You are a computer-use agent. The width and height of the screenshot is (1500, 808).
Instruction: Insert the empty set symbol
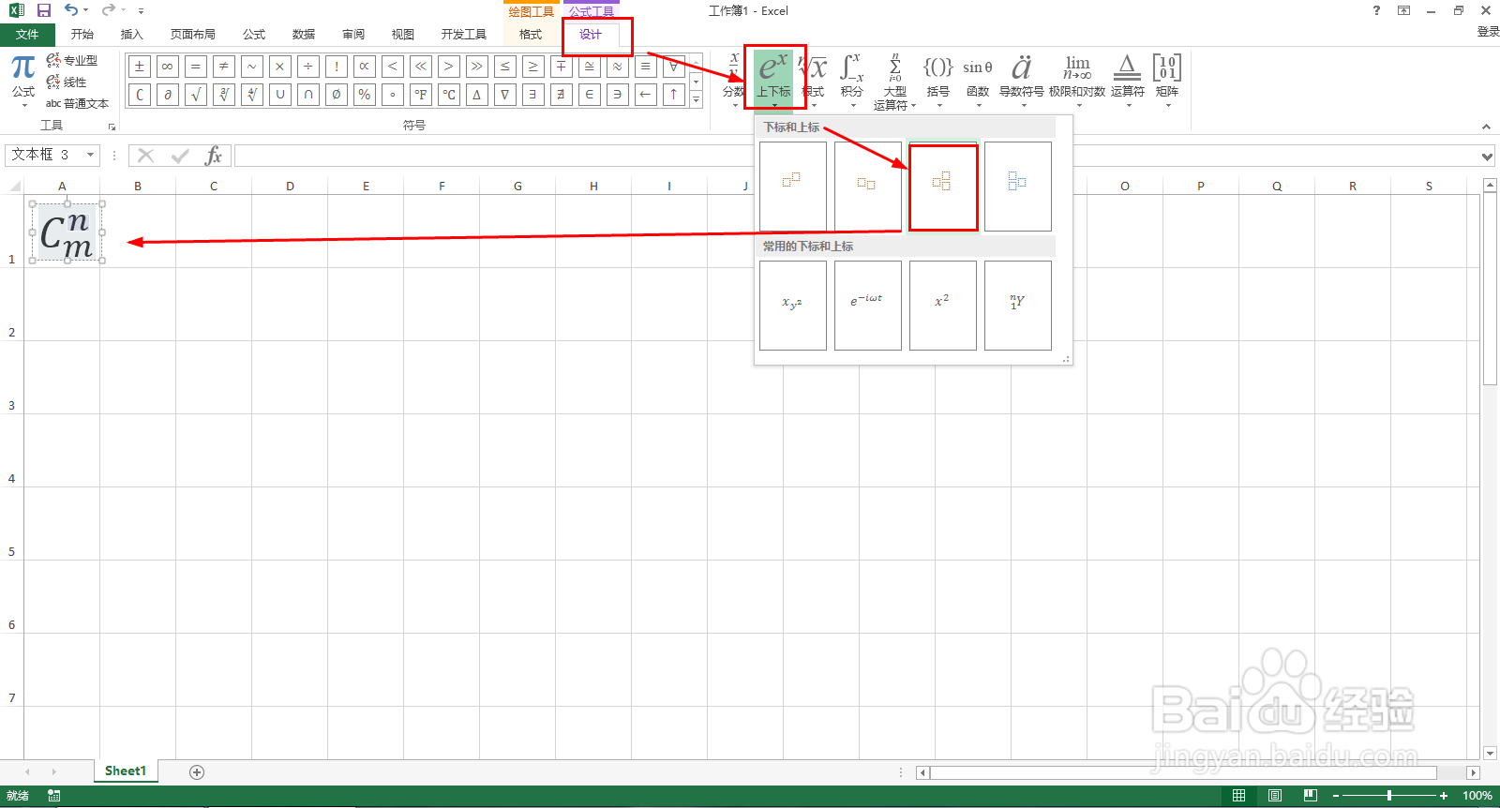(x=337, y=95)
